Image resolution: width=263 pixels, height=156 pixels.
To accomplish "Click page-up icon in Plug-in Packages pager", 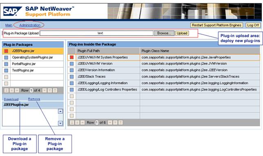I will tap(12, 90).
